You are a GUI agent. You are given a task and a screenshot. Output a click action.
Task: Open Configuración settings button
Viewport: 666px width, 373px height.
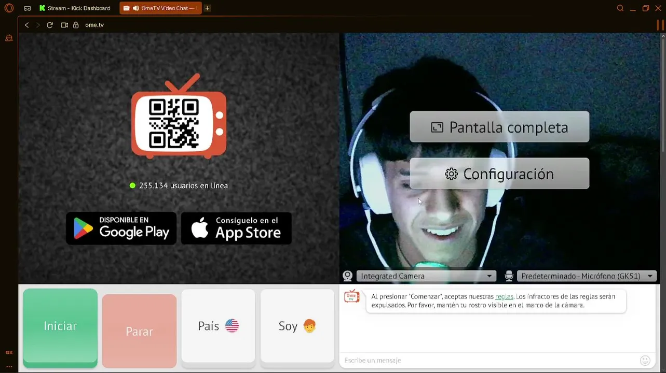[x=499, y=174]
